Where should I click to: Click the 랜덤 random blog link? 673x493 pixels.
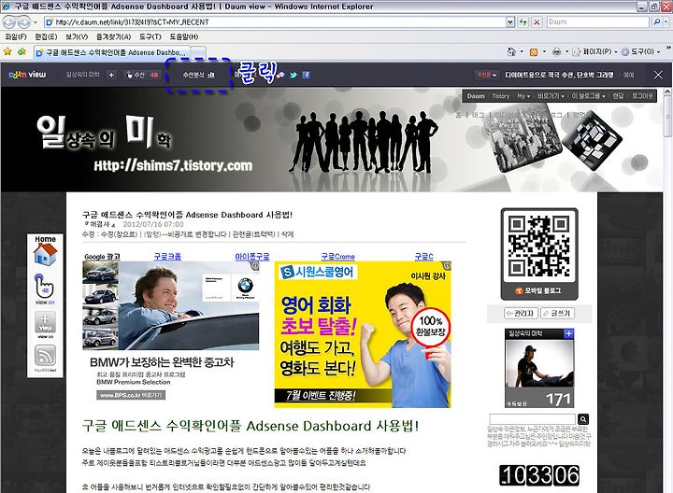click(x=618, y=96)
